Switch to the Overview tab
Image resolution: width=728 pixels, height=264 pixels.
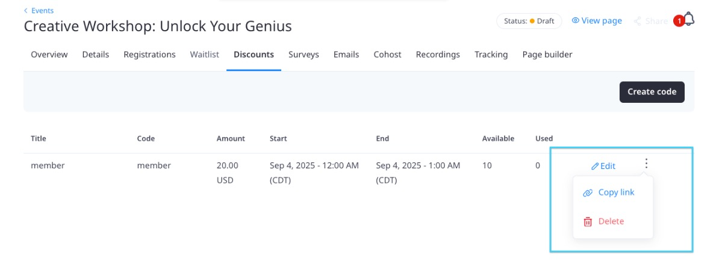click(x=49, y=55)
